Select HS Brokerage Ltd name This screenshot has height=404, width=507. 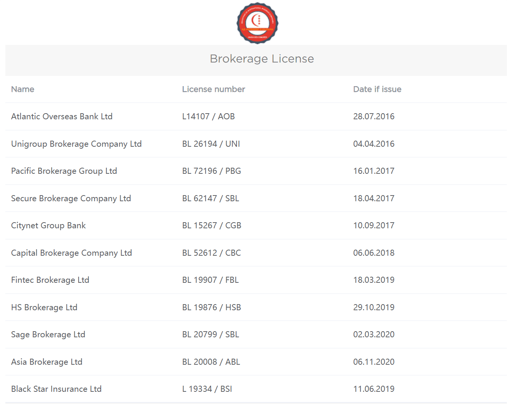(x=44, y=308)
